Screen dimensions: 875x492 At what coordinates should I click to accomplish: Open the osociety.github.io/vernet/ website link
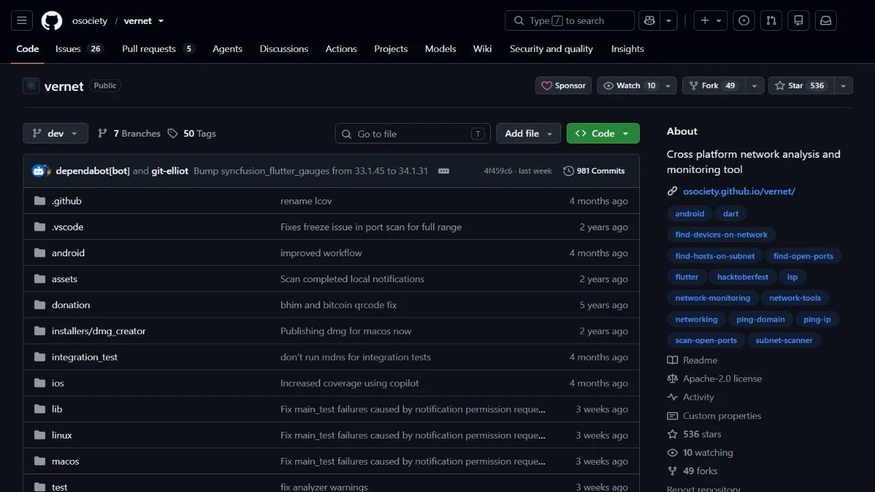pyautogui.click(x=739, y=191)
